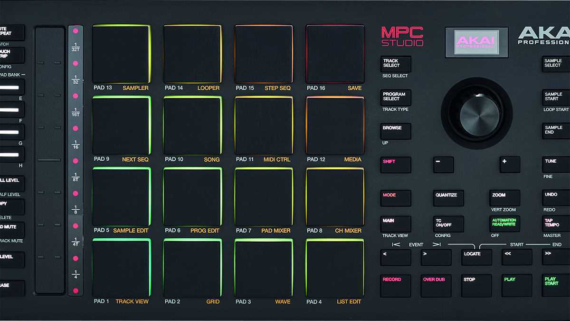
Task: Hit the Stop transport button
Action: [x=476, y=286]
